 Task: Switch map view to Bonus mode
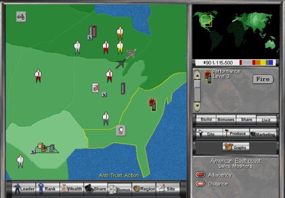pos(120,189)
